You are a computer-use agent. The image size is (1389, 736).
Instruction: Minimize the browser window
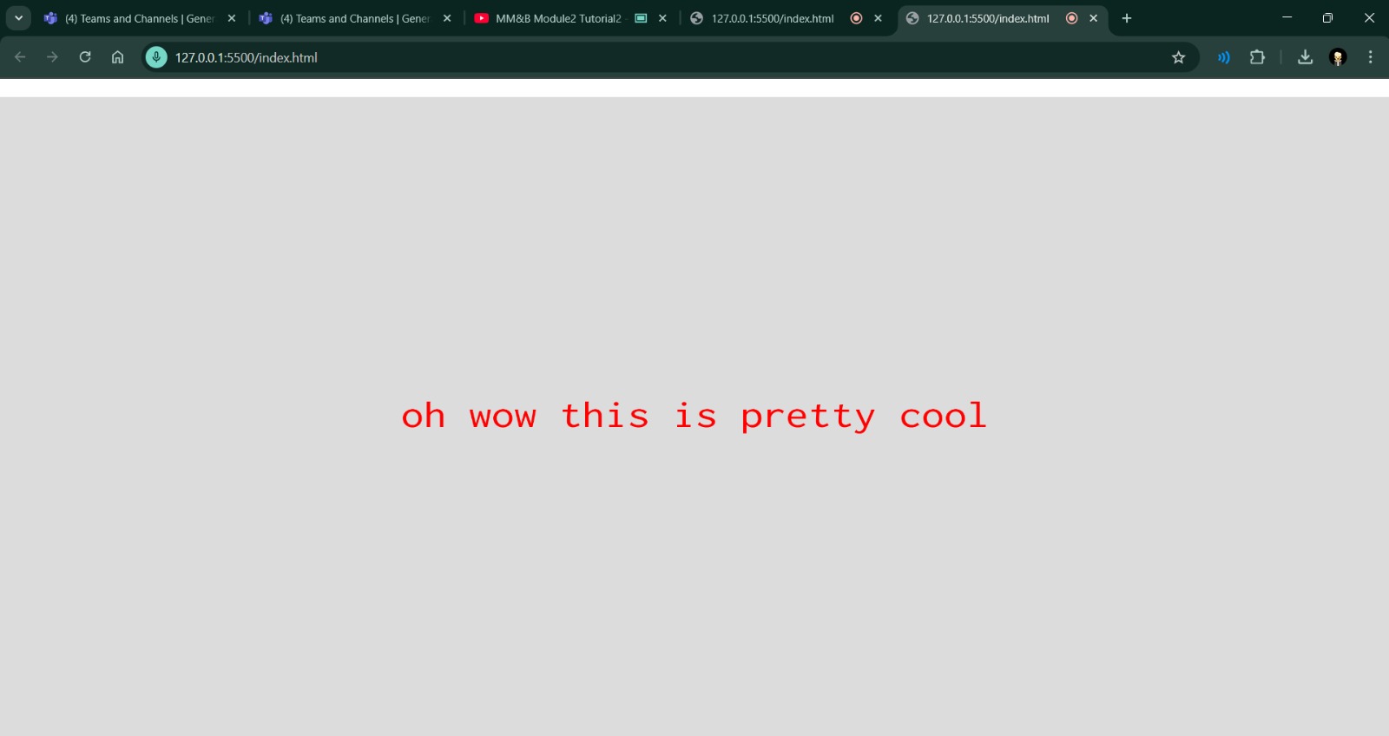coord(1287,17)
